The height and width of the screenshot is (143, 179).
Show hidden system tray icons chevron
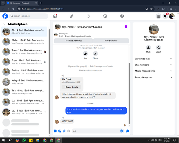click(x=149, y=140)
